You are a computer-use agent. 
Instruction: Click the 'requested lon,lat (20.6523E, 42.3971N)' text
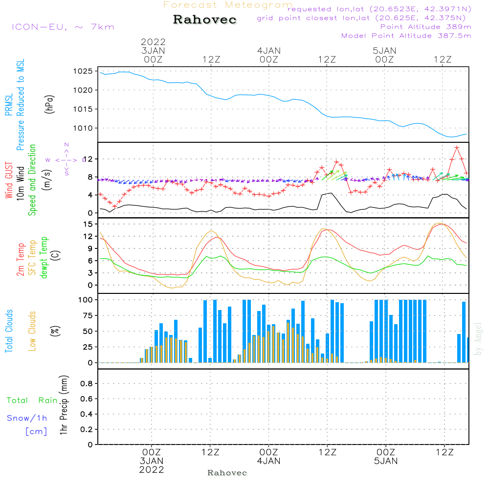379,9
